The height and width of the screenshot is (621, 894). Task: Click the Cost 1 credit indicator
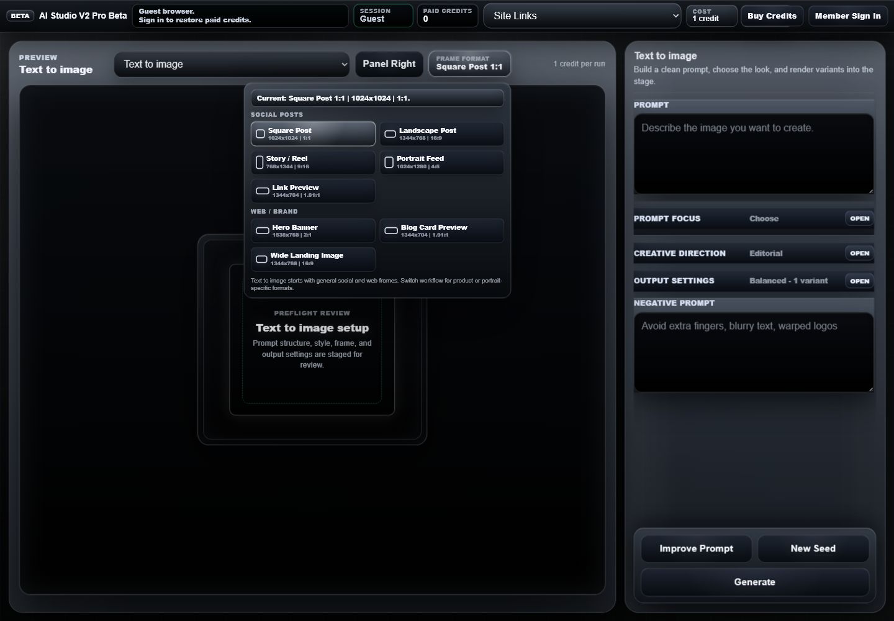pos(711,16)
